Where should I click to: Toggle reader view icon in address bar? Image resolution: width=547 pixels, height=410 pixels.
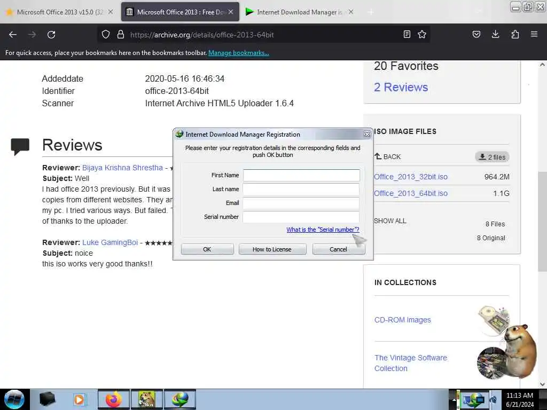point(407,35)
